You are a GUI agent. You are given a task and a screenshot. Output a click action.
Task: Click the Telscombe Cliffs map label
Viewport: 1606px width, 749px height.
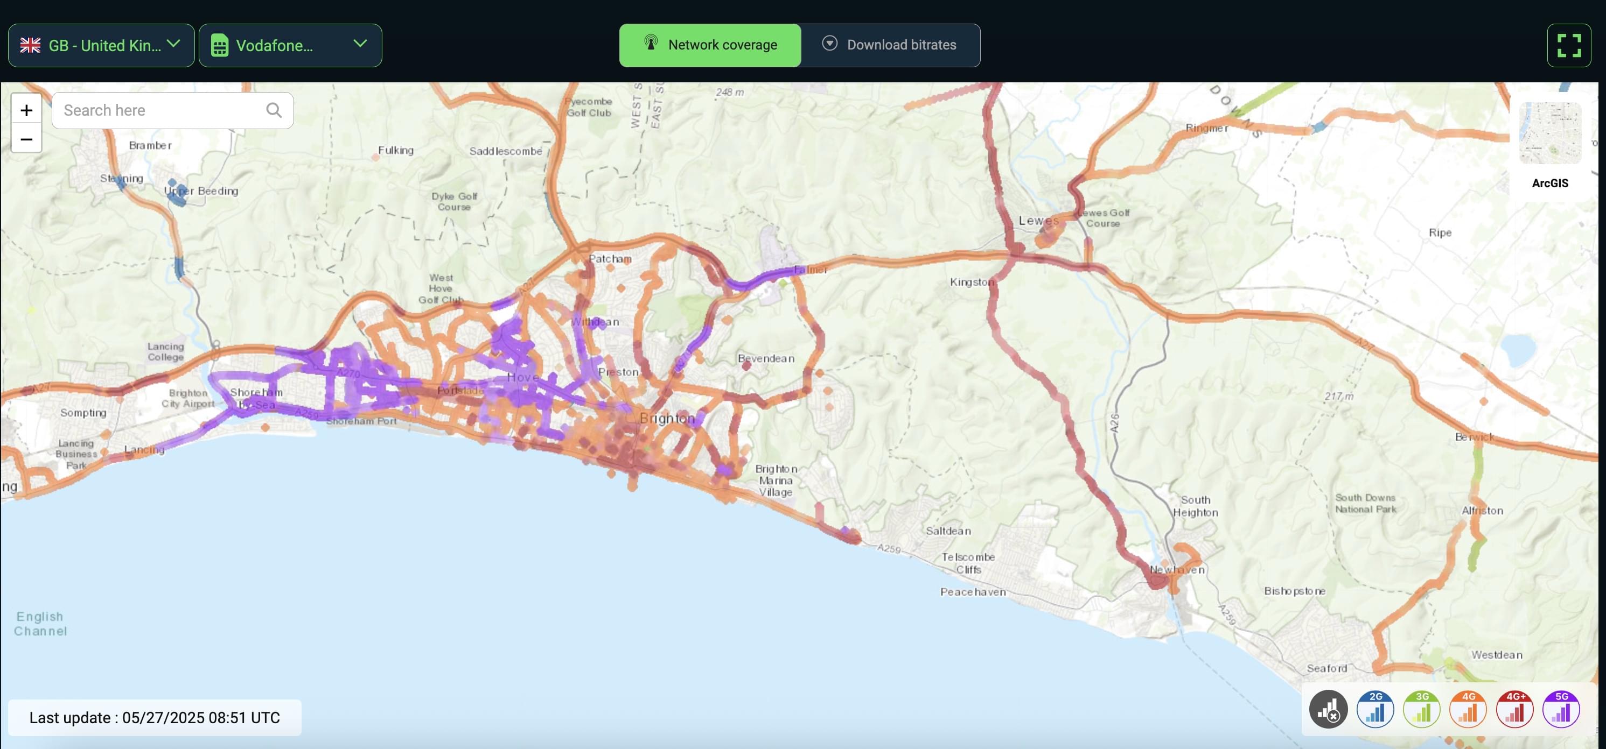[x=968, y=563]
